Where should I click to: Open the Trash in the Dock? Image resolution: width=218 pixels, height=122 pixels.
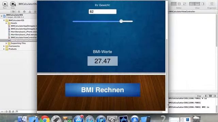point(197,119)
